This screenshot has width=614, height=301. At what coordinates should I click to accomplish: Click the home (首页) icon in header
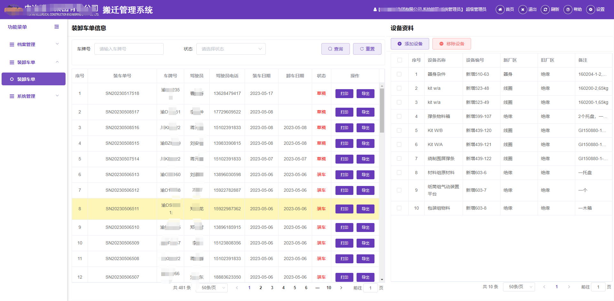tap(500, 10)
